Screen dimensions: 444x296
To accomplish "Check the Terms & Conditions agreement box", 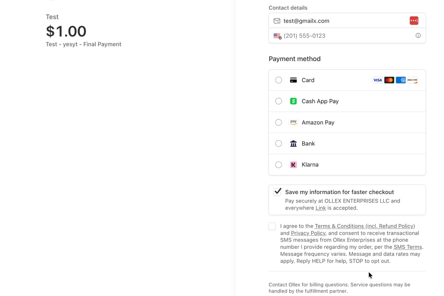I will (x=272, y=226).
